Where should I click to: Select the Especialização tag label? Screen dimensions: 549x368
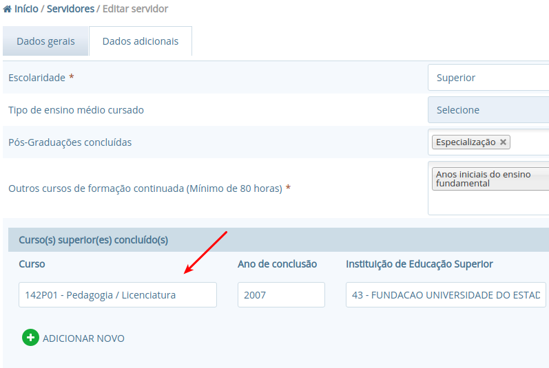coord(466,142)
